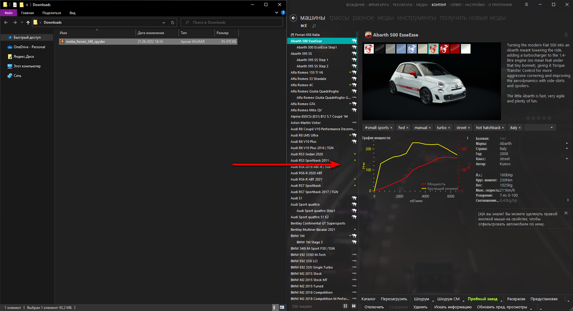
Task: Click the WinRAR archive icon of mnba_ferrari_348_spyder
Action: (62, 42)
